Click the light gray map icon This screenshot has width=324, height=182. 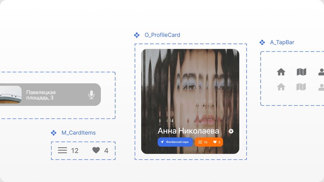click(x=301, y=87)
